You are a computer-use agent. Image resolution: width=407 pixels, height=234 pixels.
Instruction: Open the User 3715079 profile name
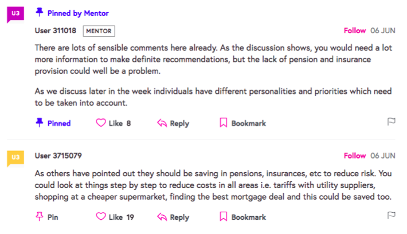(x=58, y=156)
